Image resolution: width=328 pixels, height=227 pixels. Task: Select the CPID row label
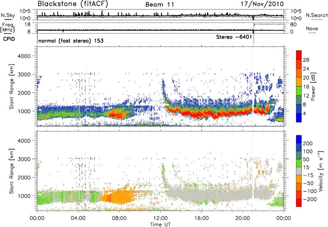point(9,39)
